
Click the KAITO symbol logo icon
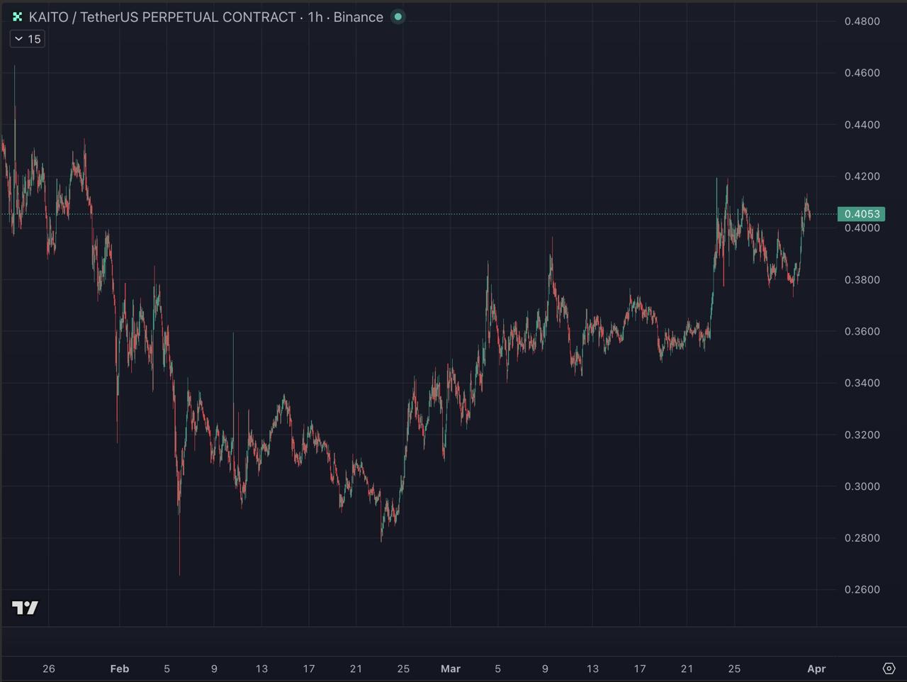tap(18, 17)
